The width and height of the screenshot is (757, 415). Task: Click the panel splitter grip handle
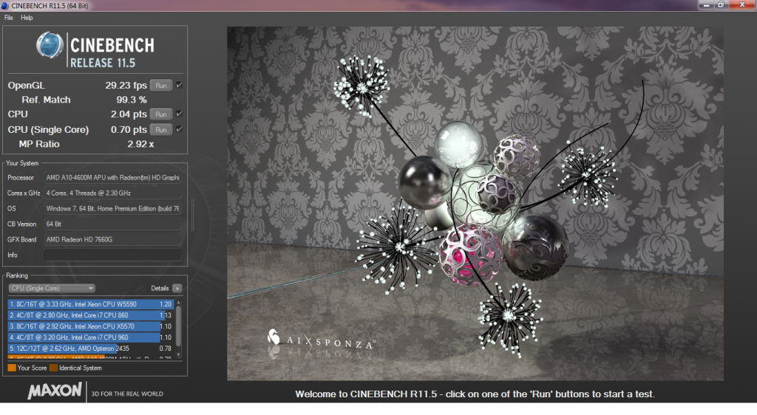point(193,214)
